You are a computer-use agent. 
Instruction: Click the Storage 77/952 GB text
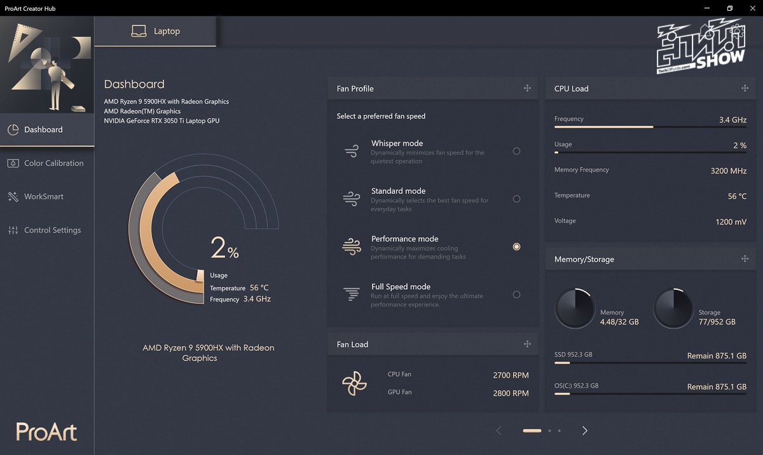717,317
